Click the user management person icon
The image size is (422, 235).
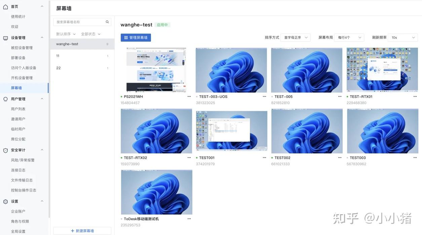point(5,99)
